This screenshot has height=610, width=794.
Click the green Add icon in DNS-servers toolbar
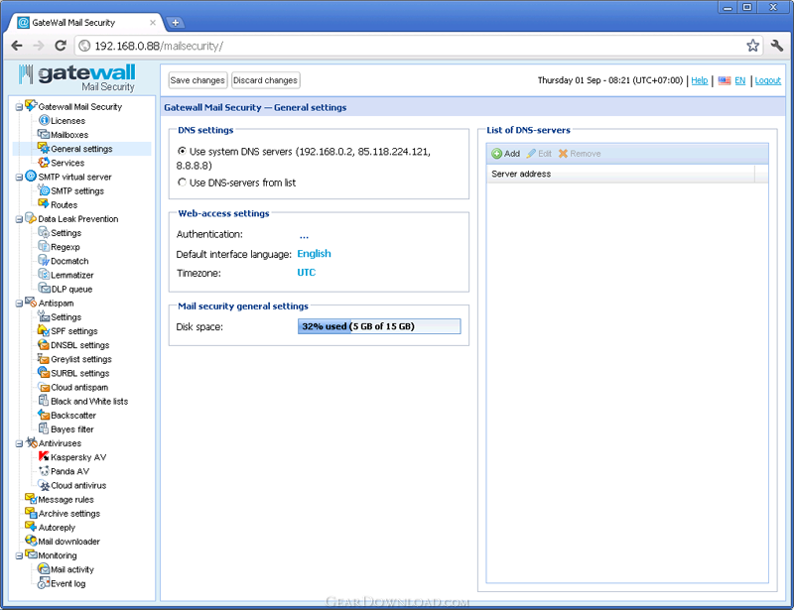(497, 154)
